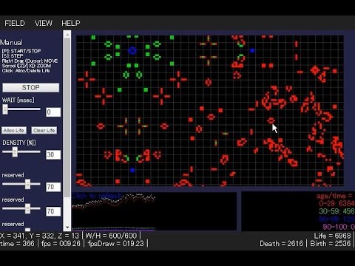355x266 pixels.
Task: Click the '[P]: START/STOP' help line
Action: (21, 51)
